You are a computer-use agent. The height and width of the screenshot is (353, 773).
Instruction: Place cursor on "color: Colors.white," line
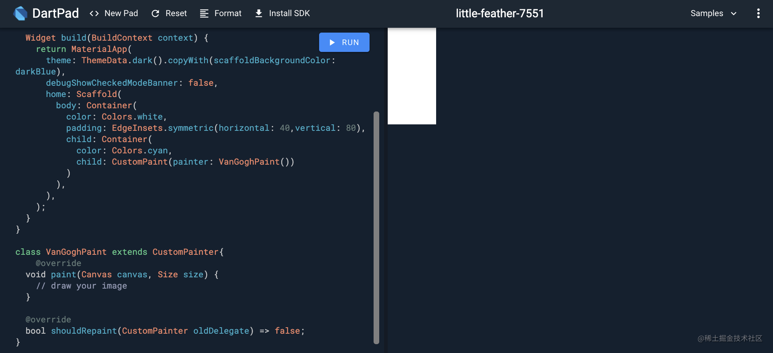click(x=116, y=117)
